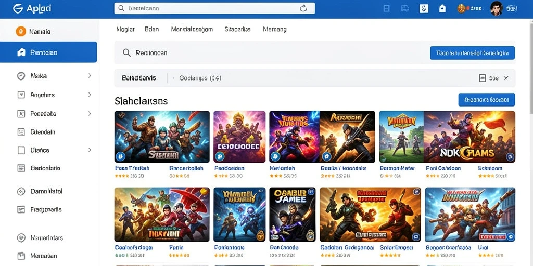Viewport: 533px width, 266px height.
Task: Click the header icon left of the car icon
Action: (x=387, y=8)
